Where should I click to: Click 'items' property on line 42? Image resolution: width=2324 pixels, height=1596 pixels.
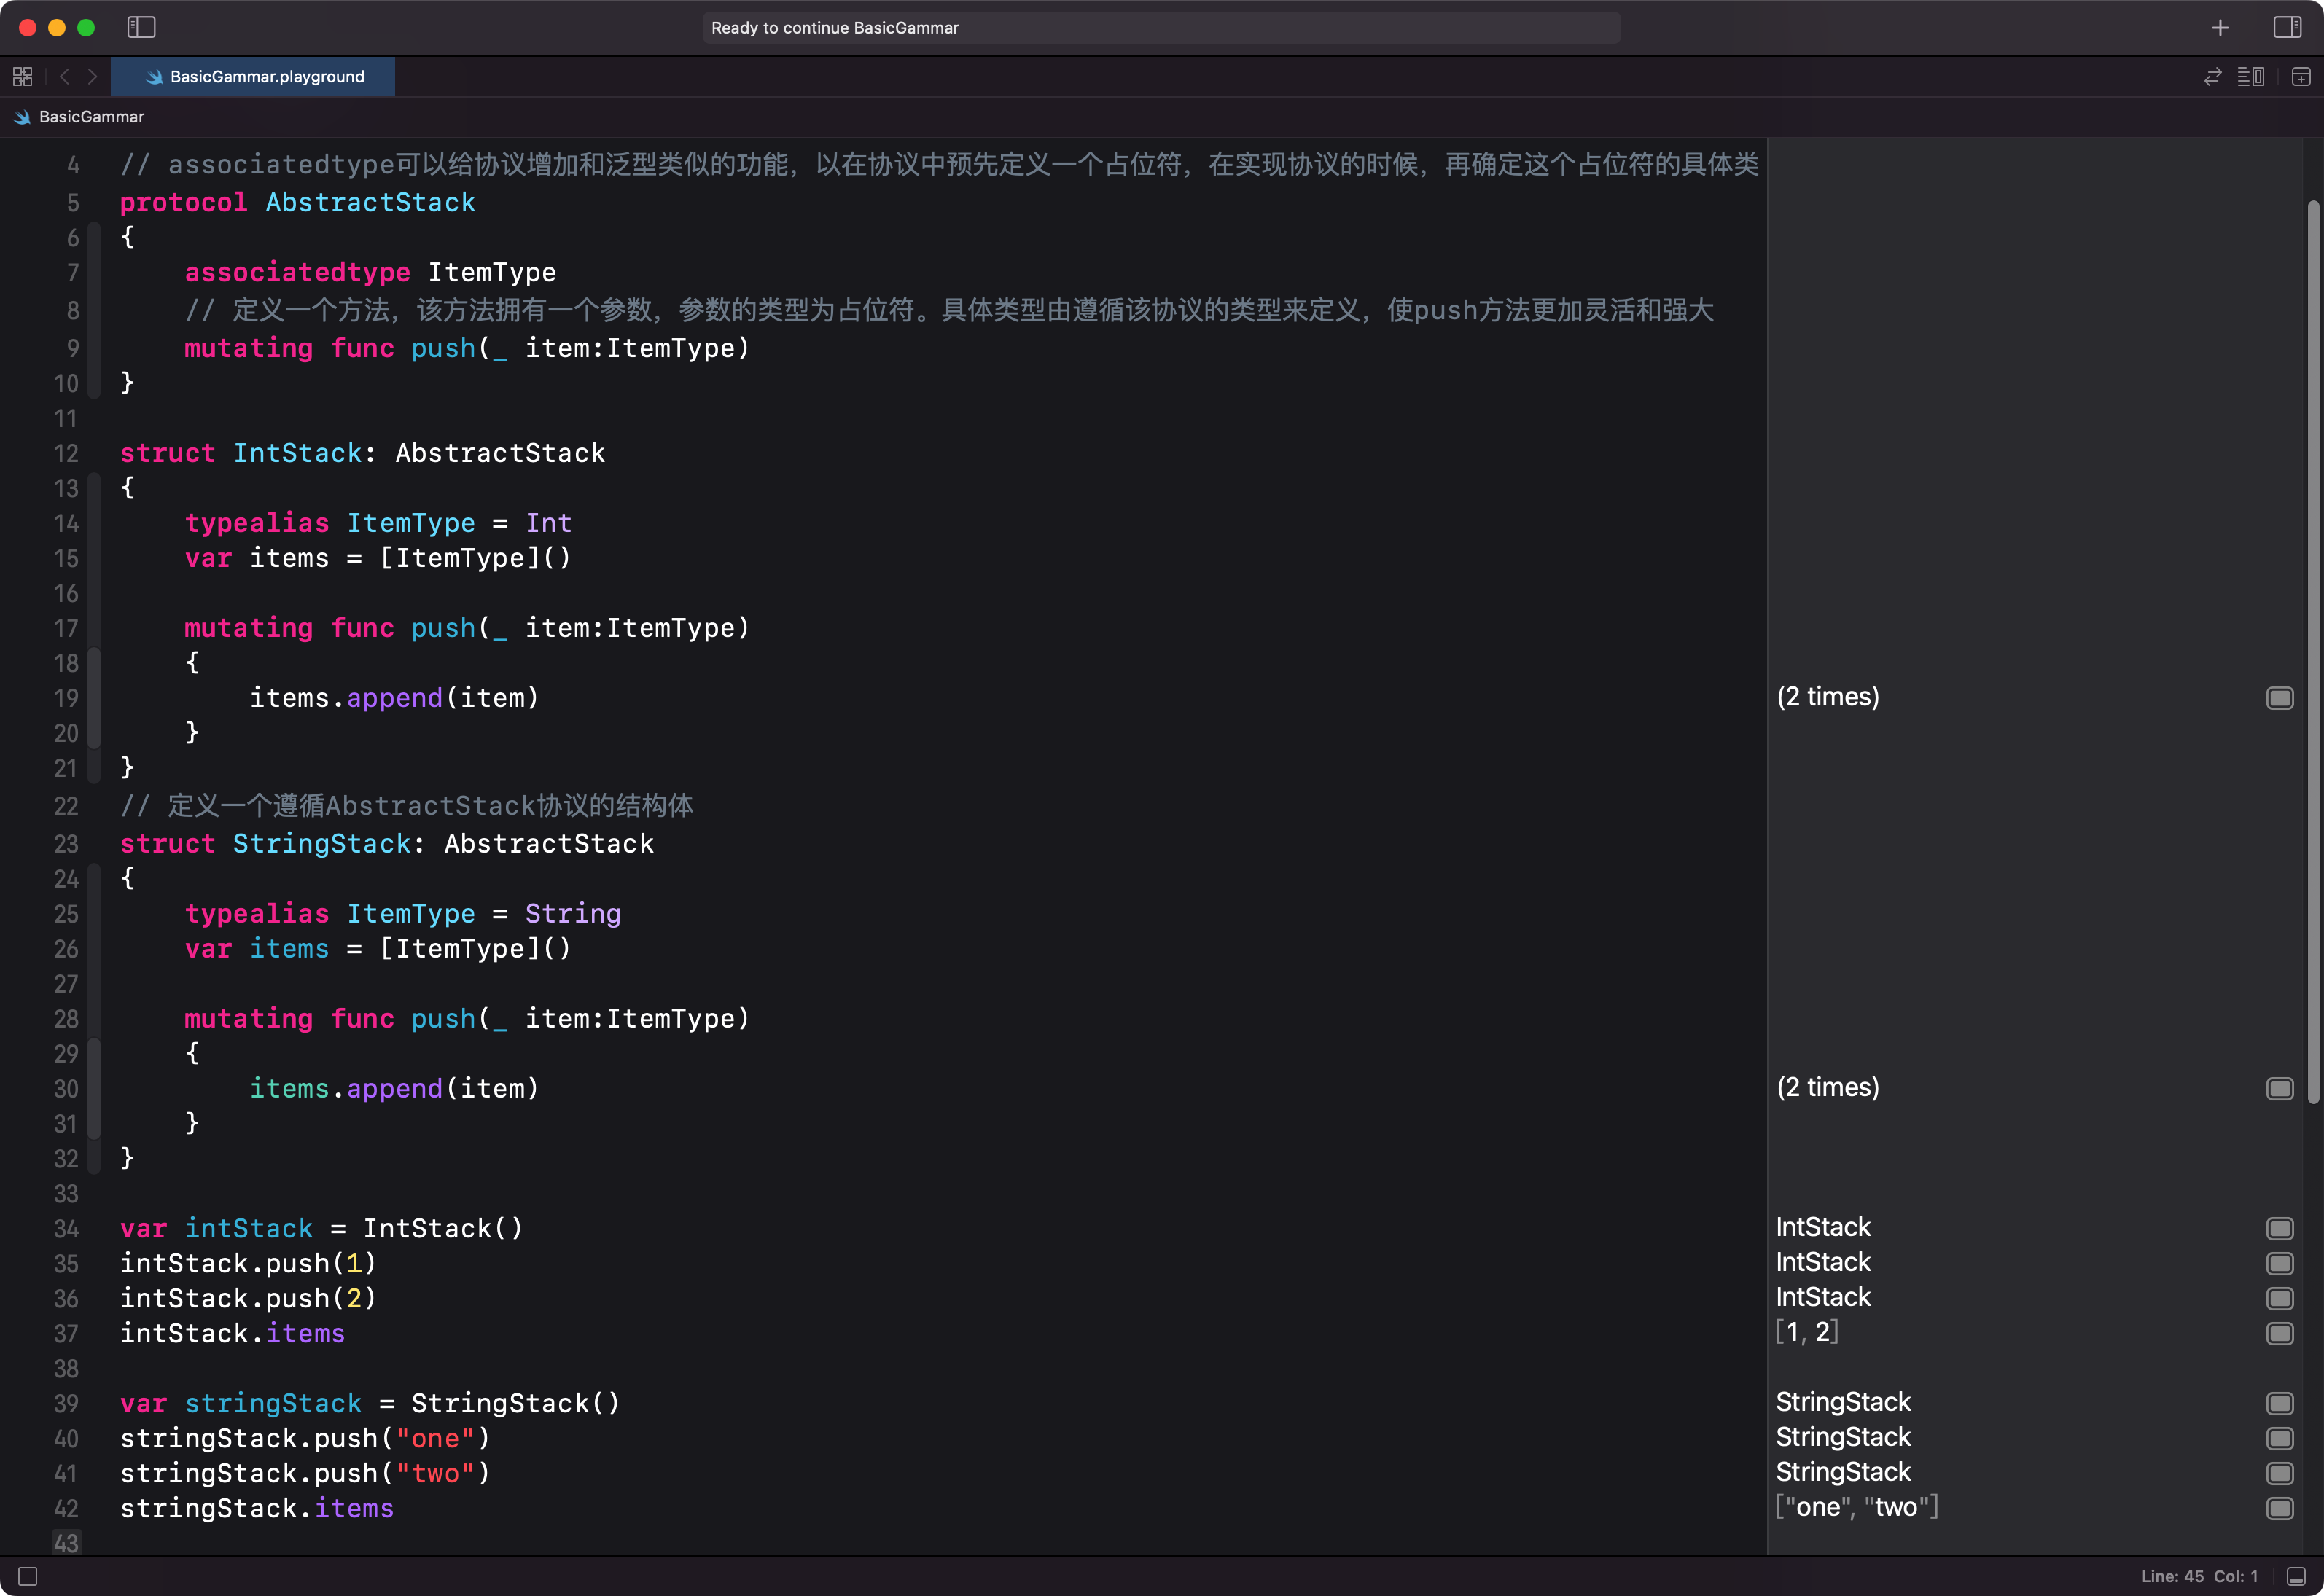pyautogui.click(x=354, y=1508)
